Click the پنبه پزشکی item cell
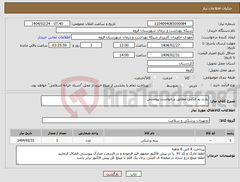Screen dimensions: 240x182 click(x=149, y=140)
